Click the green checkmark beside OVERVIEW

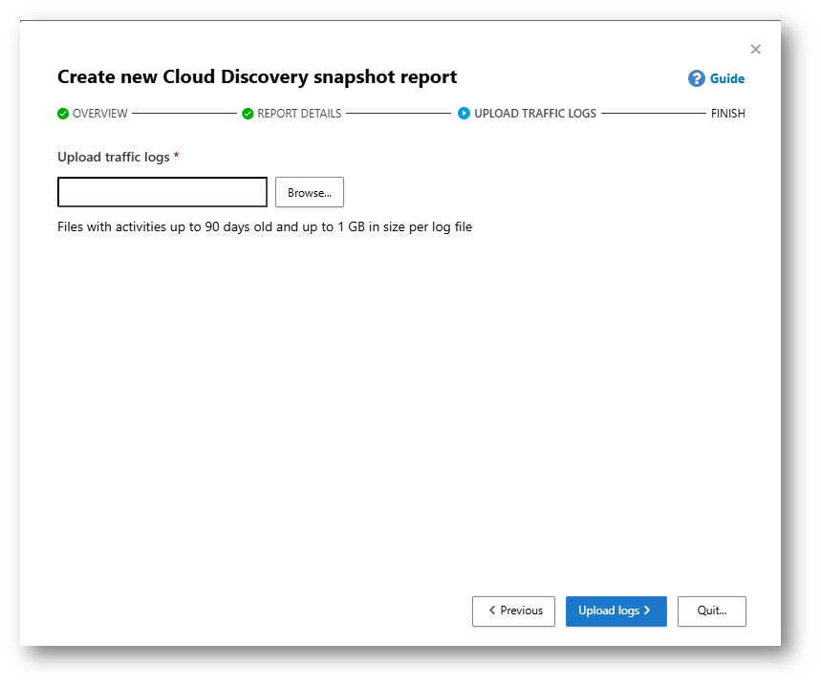[x=63, y=114]
